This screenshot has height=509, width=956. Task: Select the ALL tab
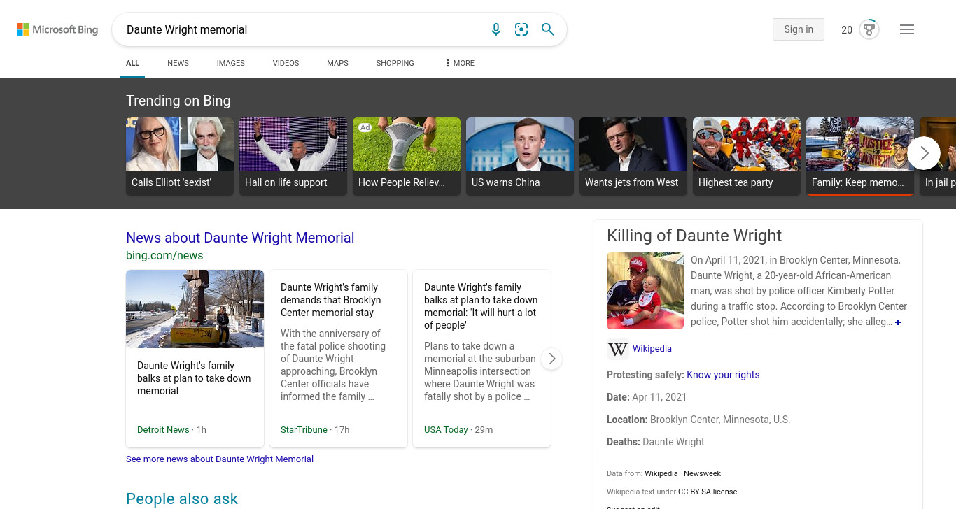pyautogui.click(x=132, y=63)
